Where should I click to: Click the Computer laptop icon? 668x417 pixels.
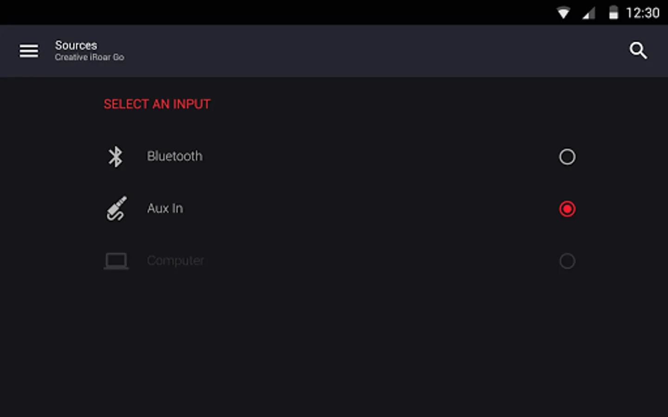tap(116, 261)
